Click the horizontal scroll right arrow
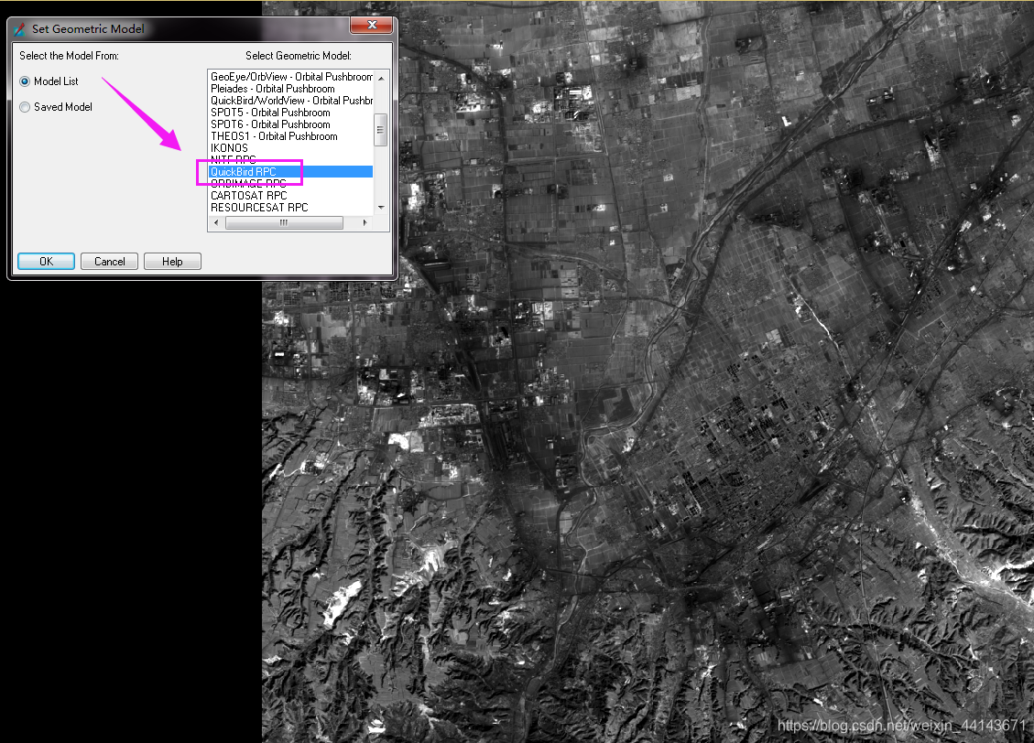 (365, 222)
